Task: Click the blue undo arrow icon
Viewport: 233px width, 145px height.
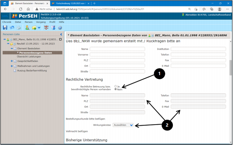Action: pos(12,28)
